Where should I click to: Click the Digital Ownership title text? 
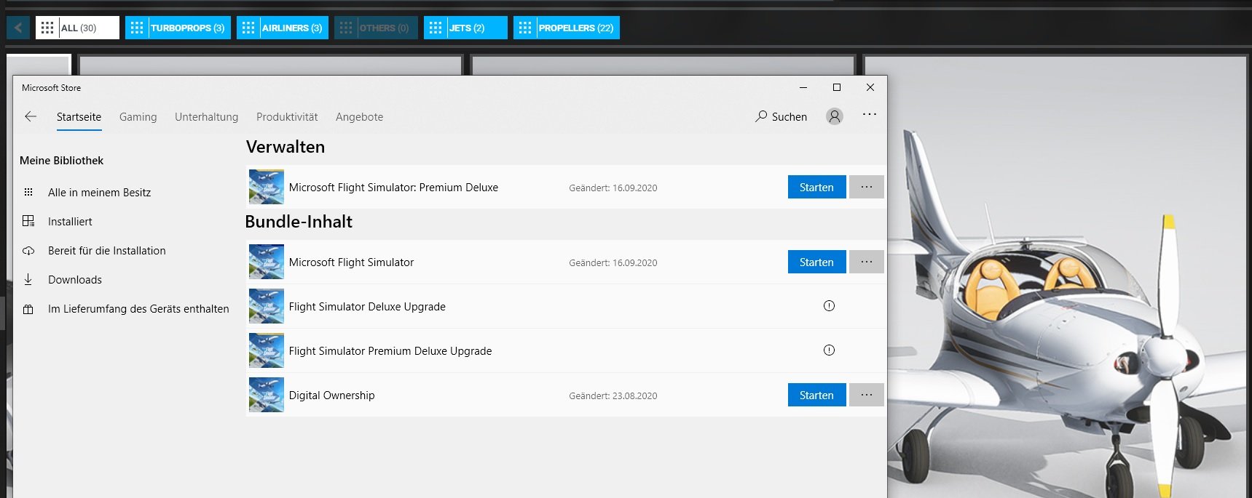pyautogui.click(x=331, y=395)
